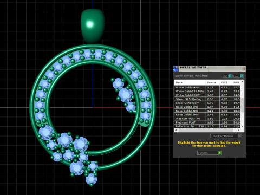Select the Platinum PLAT RU row
Image resolution: width=260 pixels, height=195 pixels.
tap(207, 119)
